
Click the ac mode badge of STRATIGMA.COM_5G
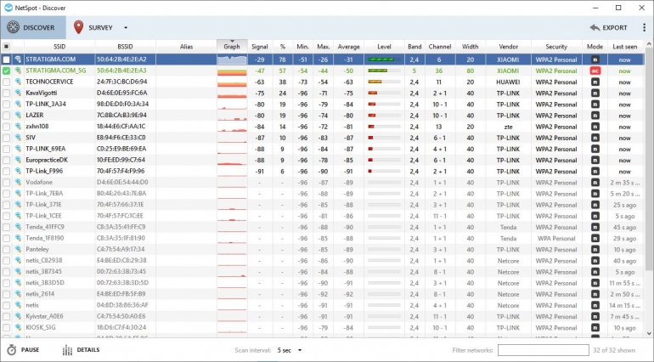click(595, 71)
